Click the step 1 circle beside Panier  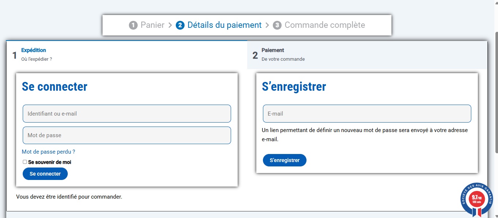(x=133, y=25)
